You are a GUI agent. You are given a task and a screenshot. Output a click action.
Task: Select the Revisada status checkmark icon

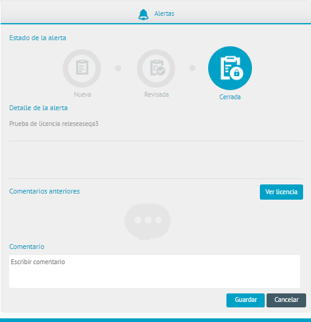156,68
